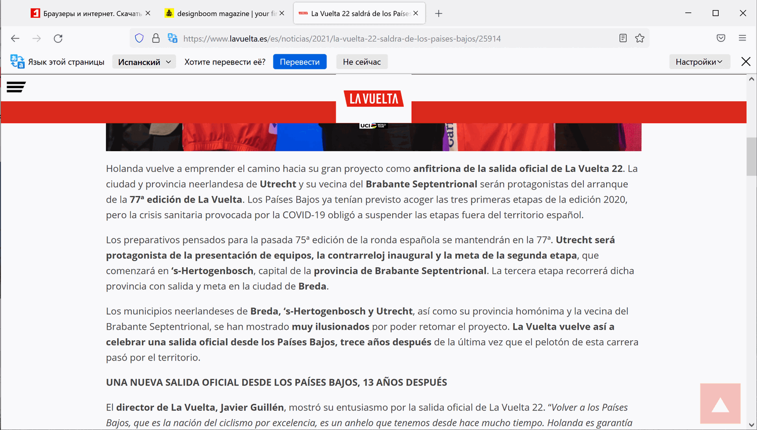
Task: Click the forward navigation arrow
Action: 37,38
